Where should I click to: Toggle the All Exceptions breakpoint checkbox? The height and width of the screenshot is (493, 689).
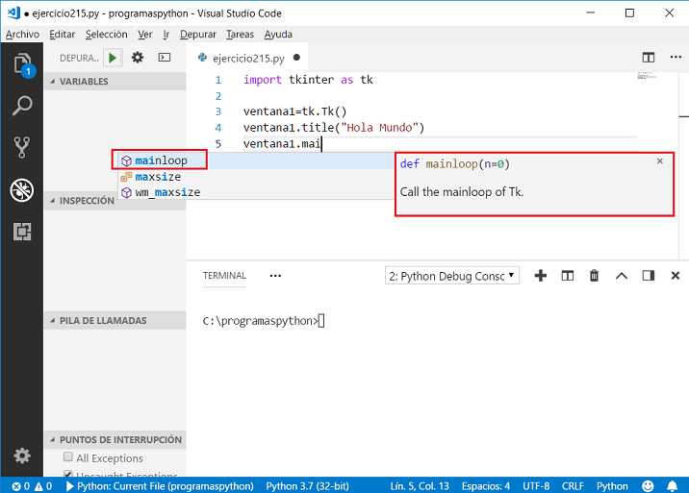click(x=68, y=457)
